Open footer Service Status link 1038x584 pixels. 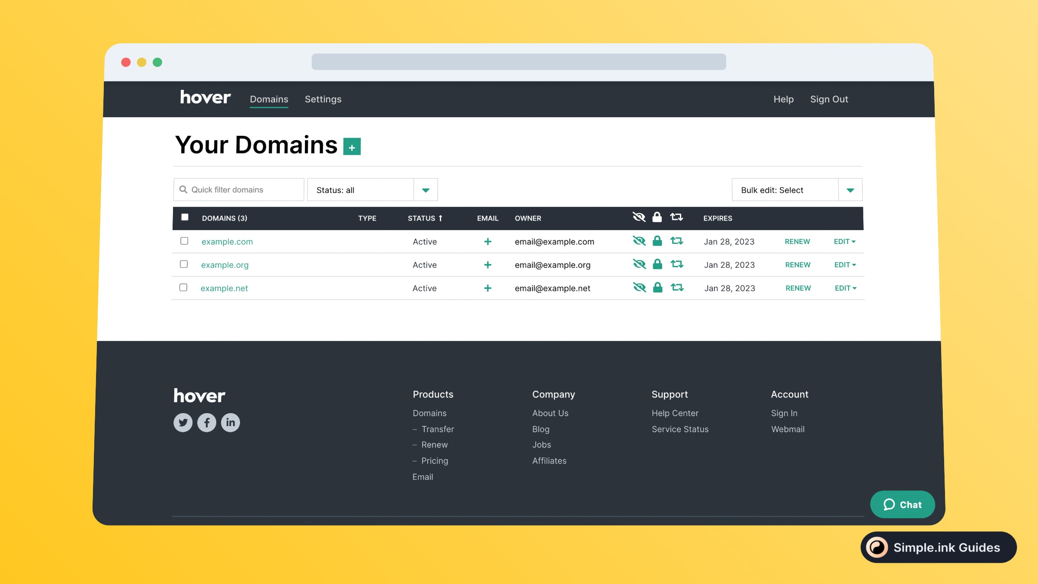[x=680, y=429]
